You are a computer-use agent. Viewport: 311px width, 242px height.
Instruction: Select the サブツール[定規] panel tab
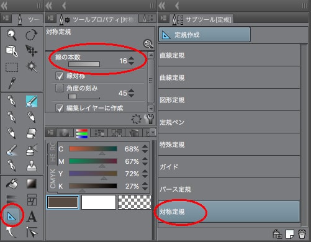[x=202, y=20]
